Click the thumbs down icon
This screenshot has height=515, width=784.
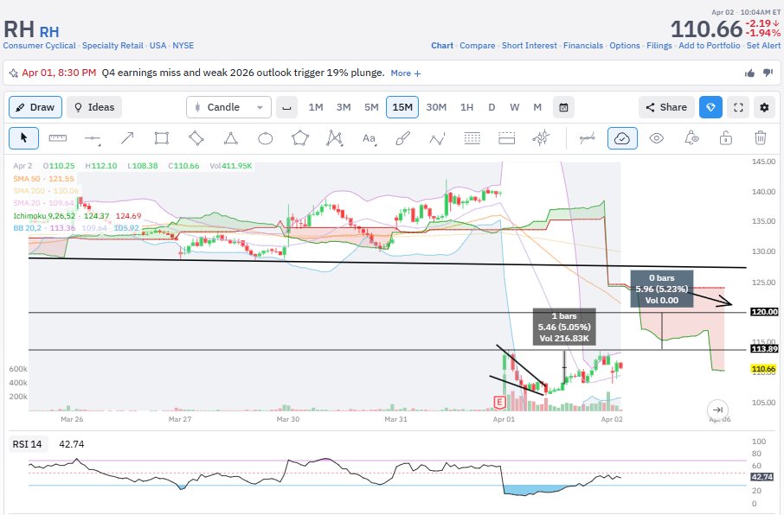(768, 73)
